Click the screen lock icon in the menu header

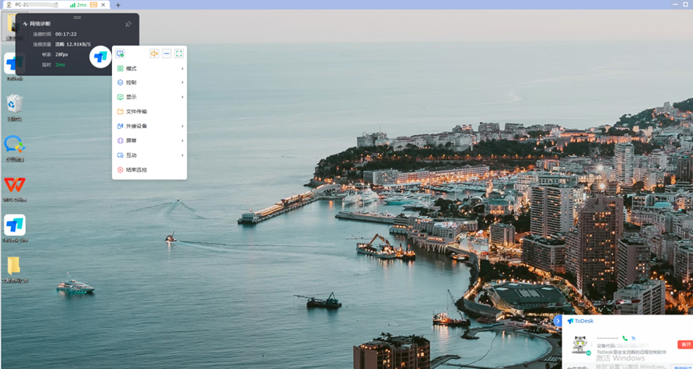point(120,54)
